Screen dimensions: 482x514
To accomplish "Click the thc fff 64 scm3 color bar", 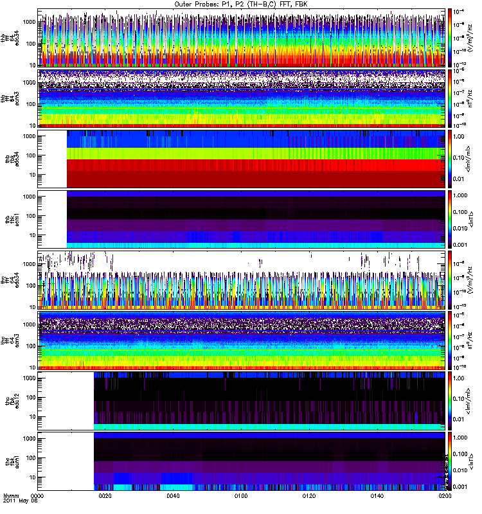I will point(449,341).
